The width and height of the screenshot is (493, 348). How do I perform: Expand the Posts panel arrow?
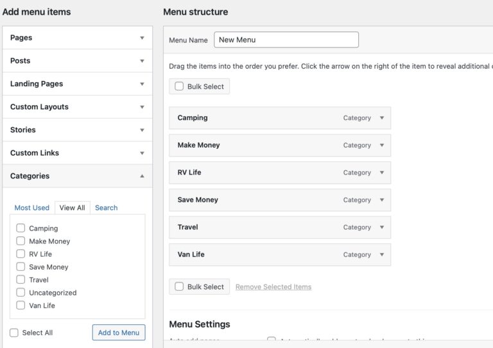pos(142,60)
